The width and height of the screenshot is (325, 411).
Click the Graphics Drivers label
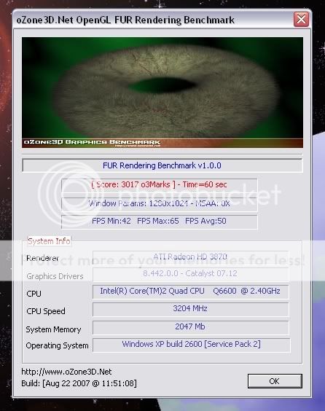pos(55,276)
